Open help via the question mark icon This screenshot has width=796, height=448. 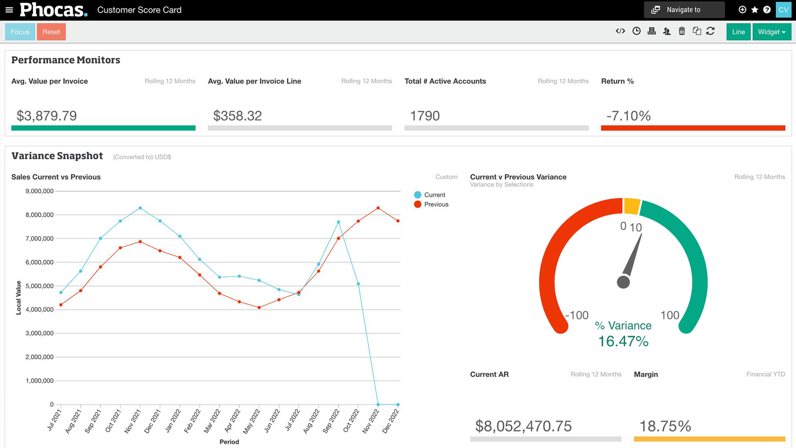[767, 10]
